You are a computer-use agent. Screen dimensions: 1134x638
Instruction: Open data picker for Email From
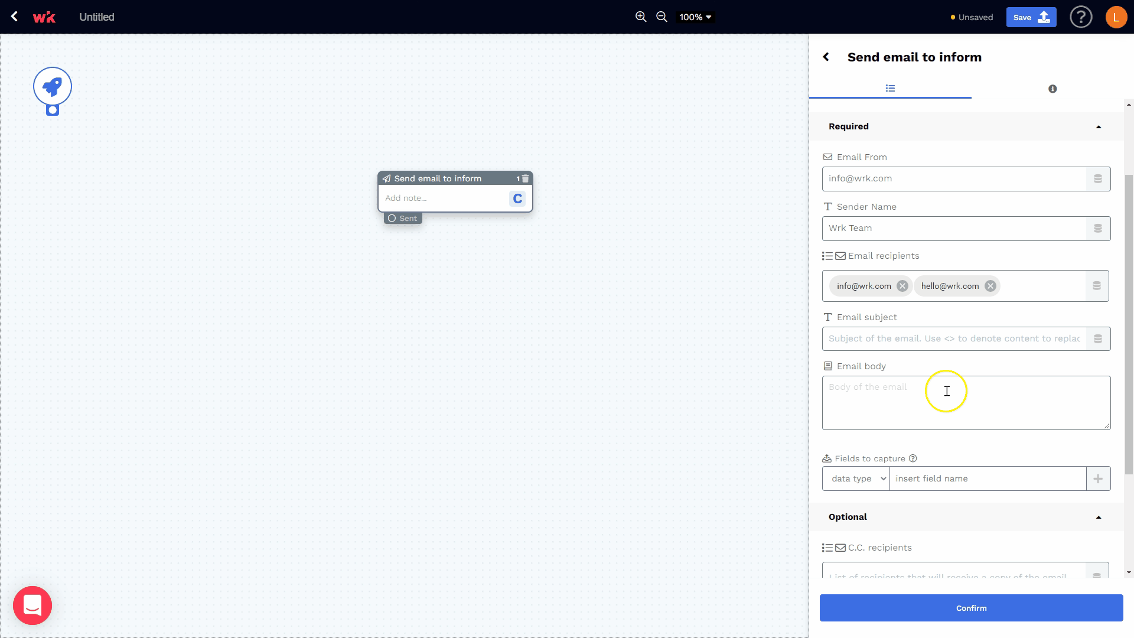(x=1098, y=179)
